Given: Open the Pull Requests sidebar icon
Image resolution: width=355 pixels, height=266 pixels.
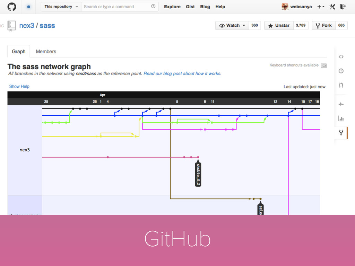Looking at the screenshot, I should 341,85.
